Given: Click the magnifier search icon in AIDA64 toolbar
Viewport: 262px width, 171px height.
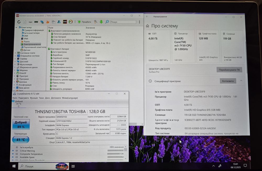Looking at the screenshot, I should [x=107, y=22].
